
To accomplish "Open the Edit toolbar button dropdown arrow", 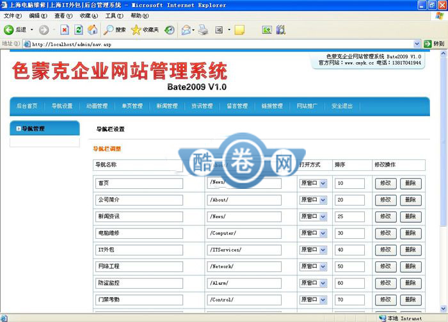I will tap(229, 29).
